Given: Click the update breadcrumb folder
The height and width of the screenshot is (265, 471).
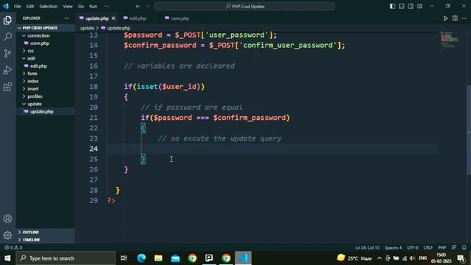Looking at the screenshot, I should click(87, 28).
